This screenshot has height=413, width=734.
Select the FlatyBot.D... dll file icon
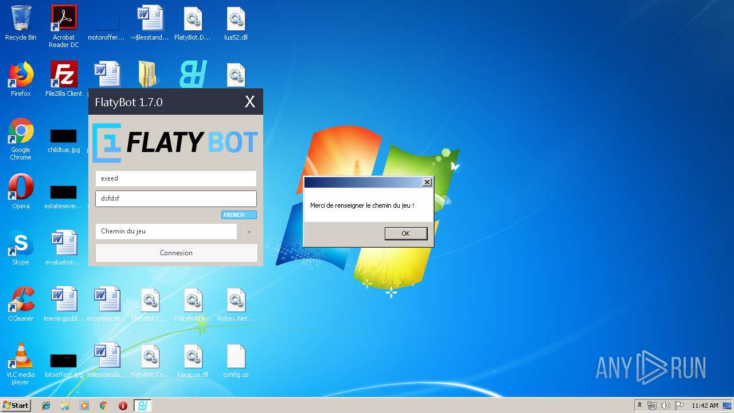click(x=193, y=23)
